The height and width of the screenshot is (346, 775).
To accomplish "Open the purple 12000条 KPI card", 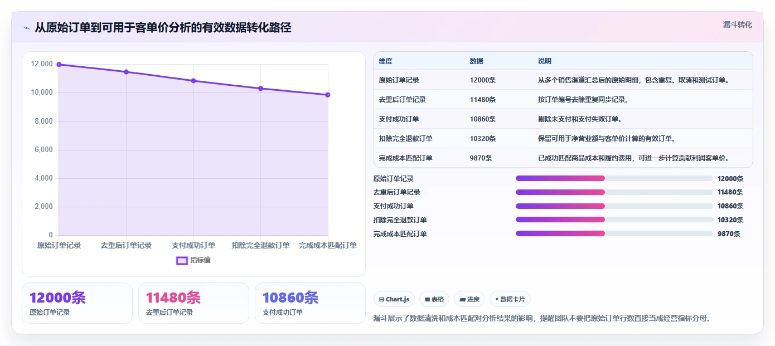I will (x=77, y=303).
